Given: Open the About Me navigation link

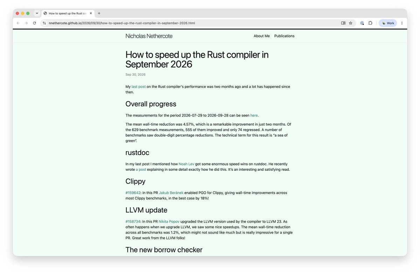Looking at the screenshot, I should click(x=261, y=36).
